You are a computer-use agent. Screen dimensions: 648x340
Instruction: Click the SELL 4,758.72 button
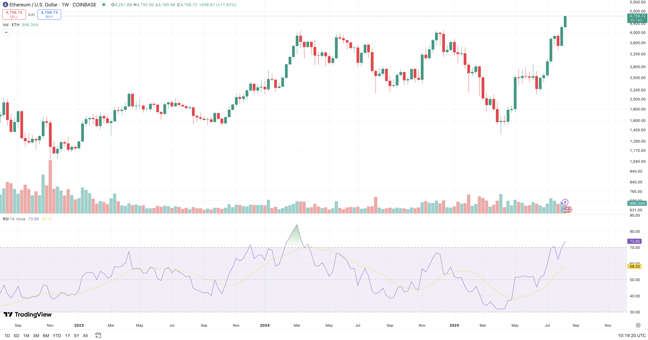14,14
